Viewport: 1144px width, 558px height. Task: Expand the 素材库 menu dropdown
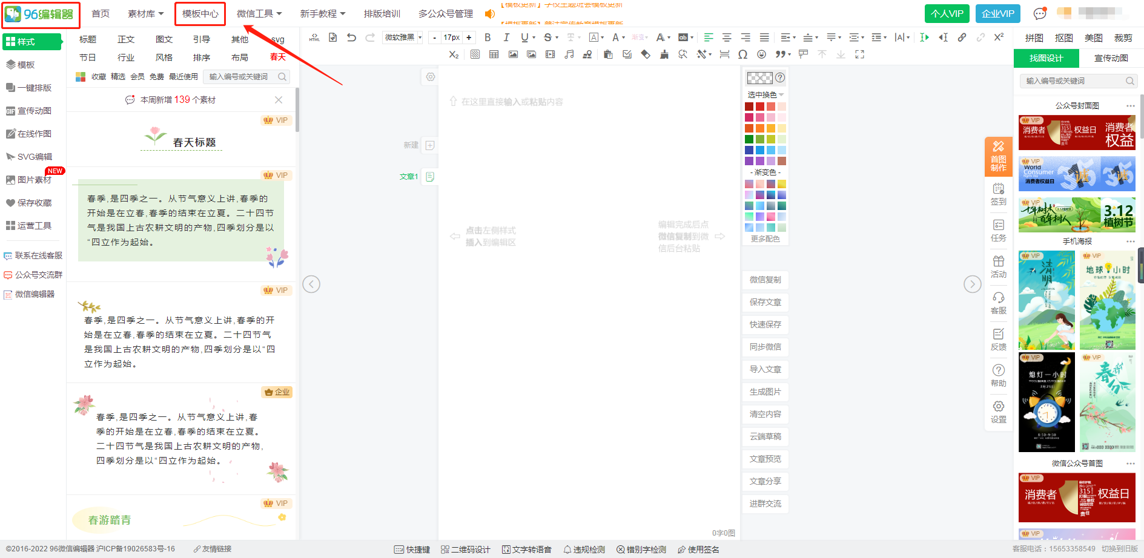point(145,13)
